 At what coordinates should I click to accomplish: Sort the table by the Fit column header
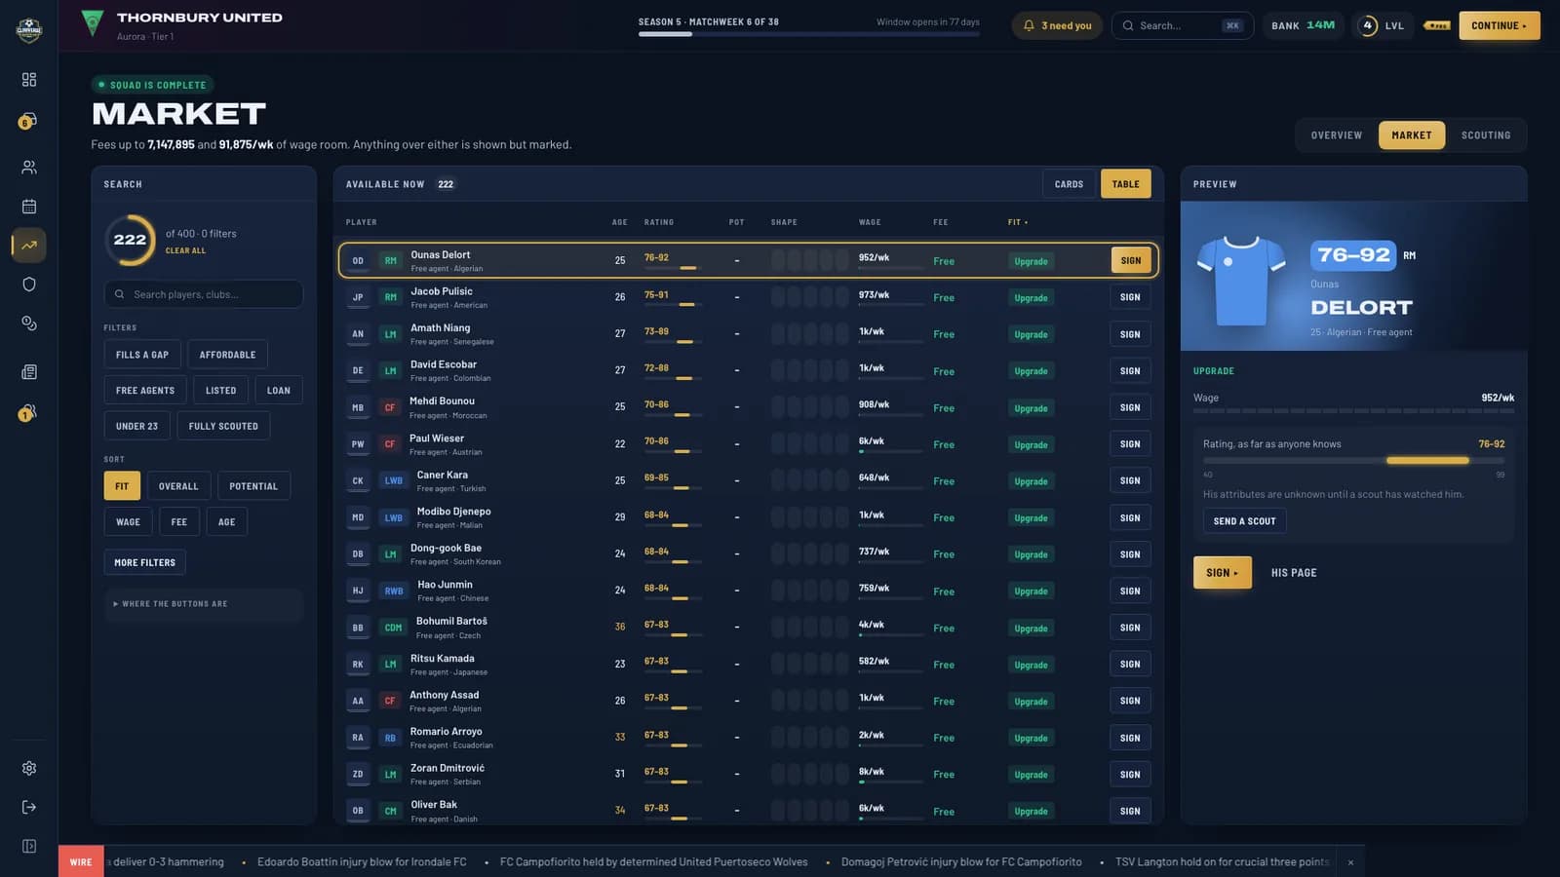[x=1017, y=222]
